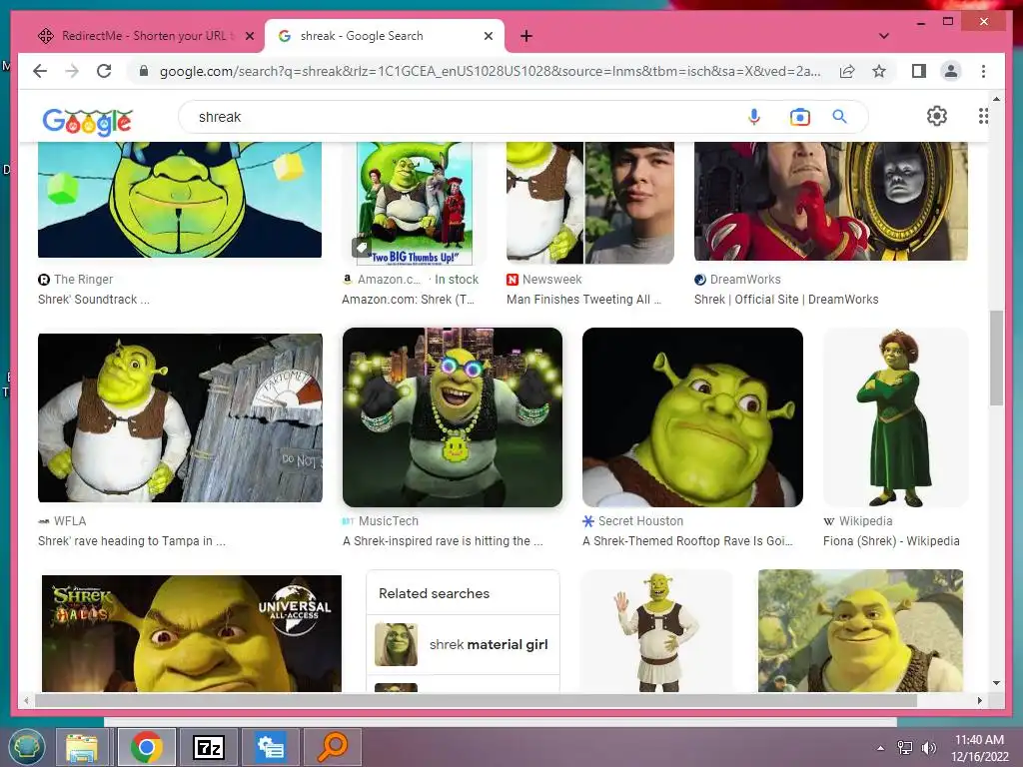Viewport: 1023px width, 767px height.
Task: Open the clock showing 11:40 AM
Action: coord(979,748)
